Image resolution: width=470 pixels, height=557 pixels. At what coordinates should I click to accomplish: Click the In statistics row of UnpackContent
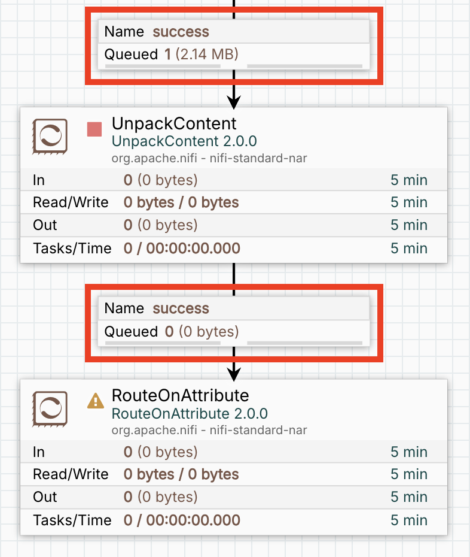[234, 180]
